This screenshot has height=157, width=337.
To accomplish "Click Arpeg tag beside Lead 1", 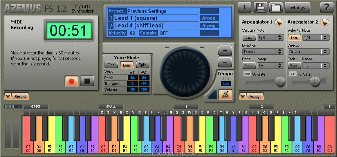I will point(209,18).
